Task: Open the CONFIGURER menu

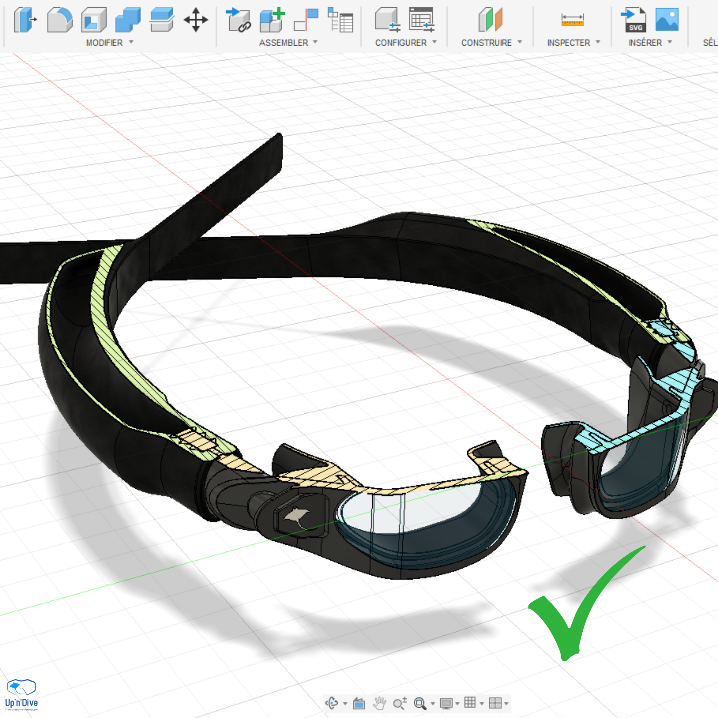Action: pos(405,42)
